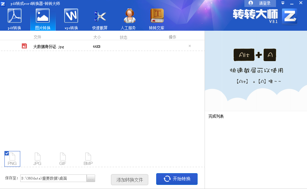Click 添加转换文件 to add files

tap(130, 179)
